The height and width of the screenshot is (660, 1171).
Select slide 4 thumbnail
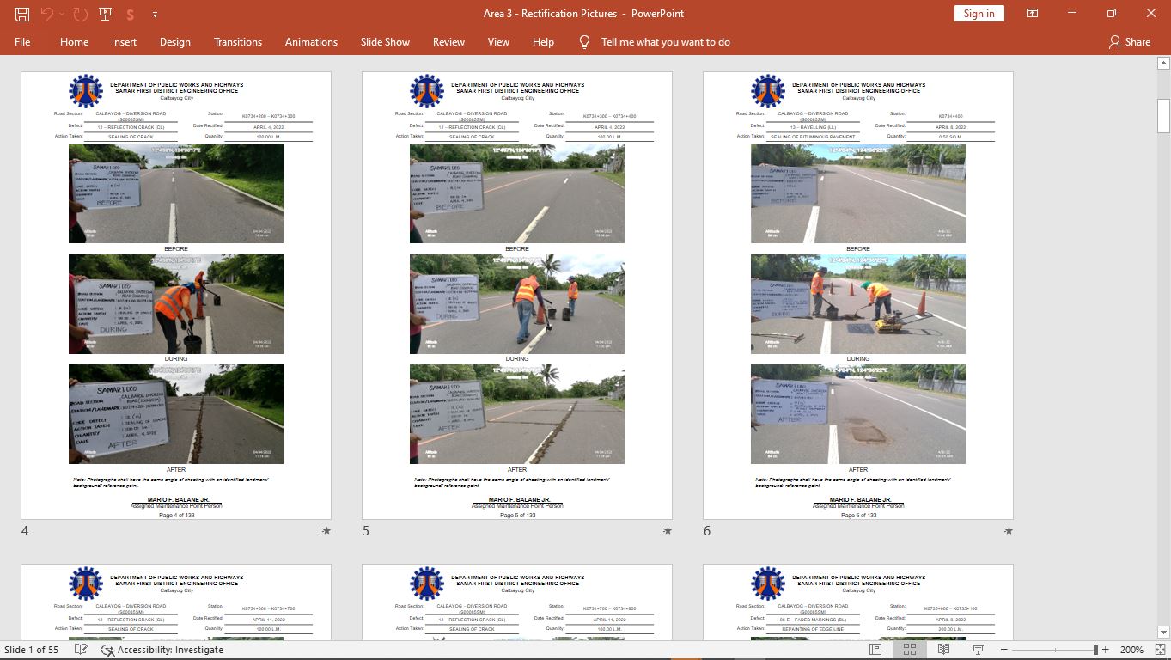pyautogui.click(x=176, y=296)
